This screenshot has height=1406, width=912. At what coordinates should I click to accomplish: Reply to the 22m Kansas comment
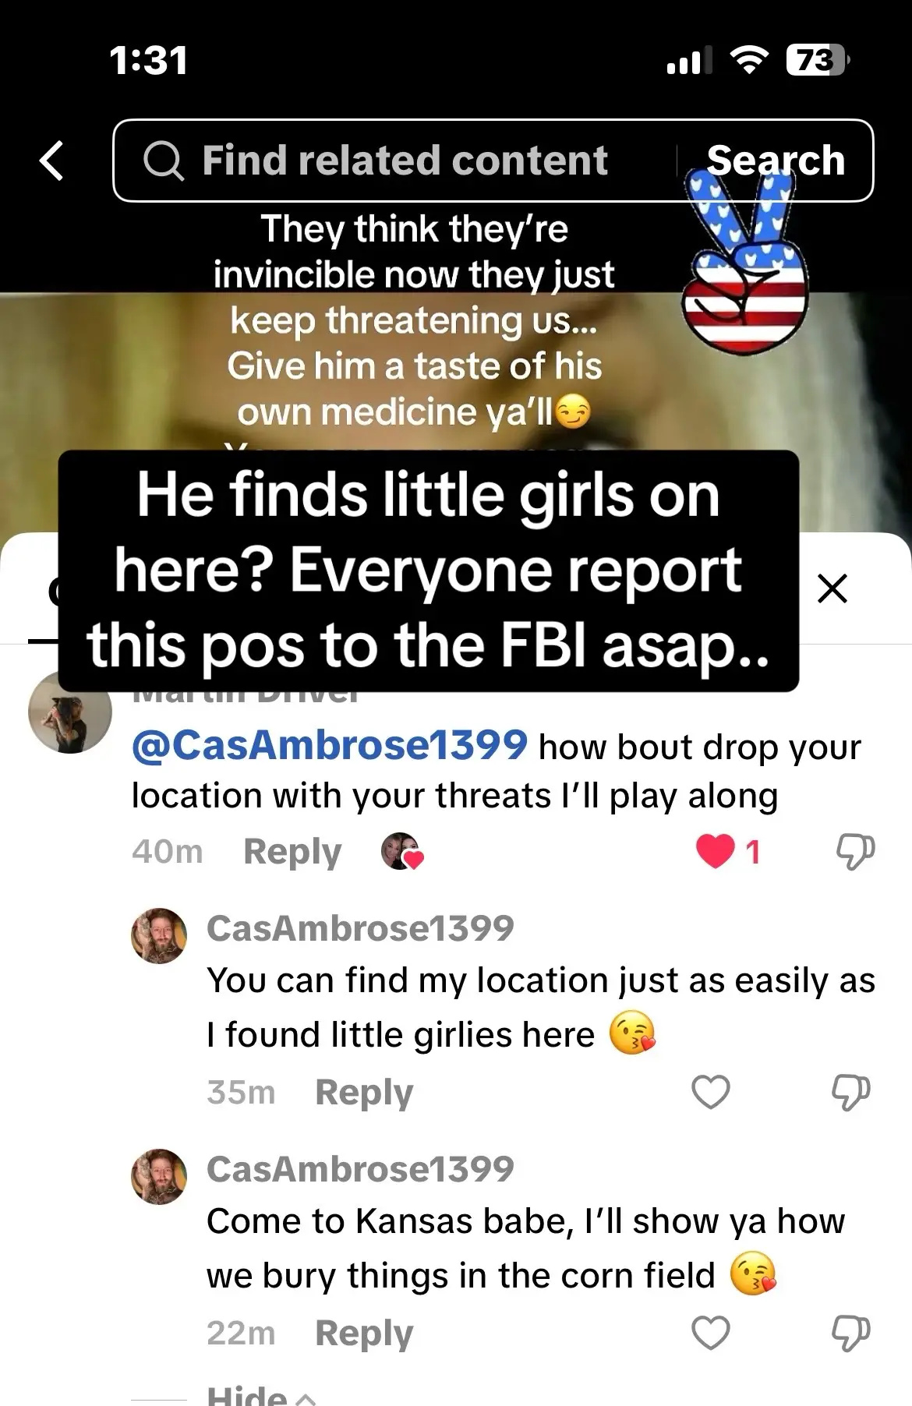click(364, 1333)
